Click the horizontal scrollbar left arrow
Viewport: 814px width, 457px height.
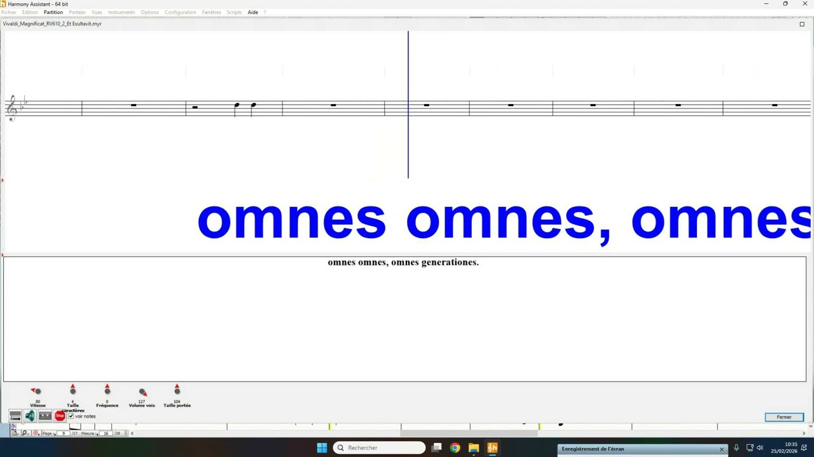(132, 434)
